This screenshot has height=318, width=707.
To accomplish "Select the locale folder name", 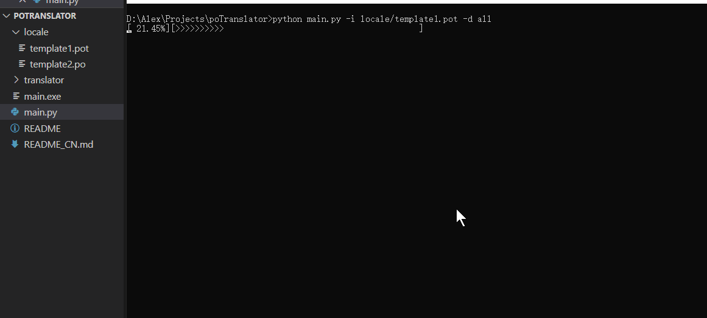I will point(36,32).
